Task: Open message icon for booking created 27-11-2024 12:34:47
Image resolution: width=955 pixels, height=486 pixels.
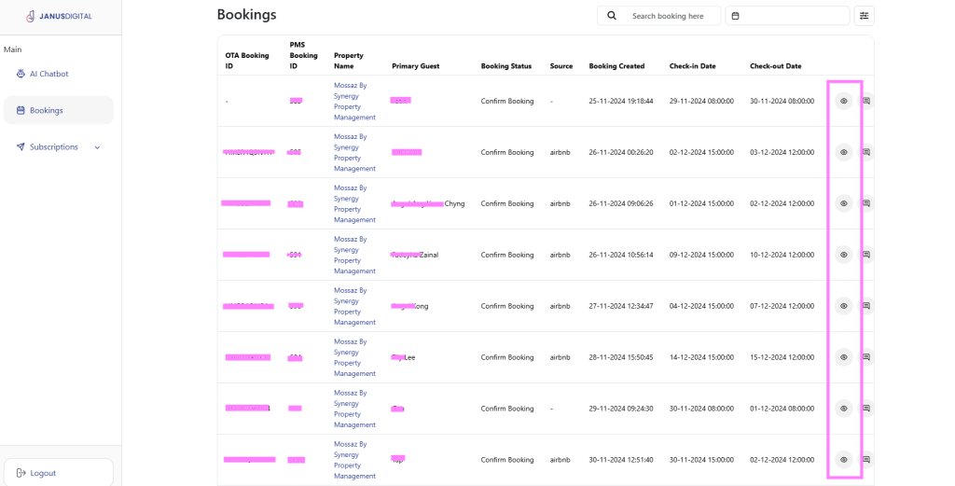Action: point(865,306)
